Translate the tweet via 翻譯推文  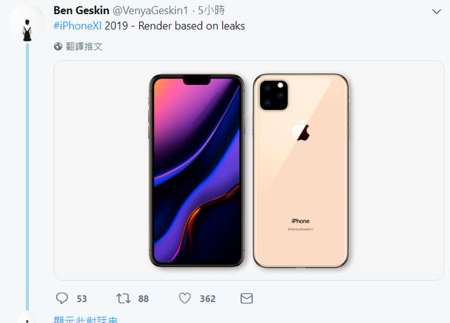(84, 46)
